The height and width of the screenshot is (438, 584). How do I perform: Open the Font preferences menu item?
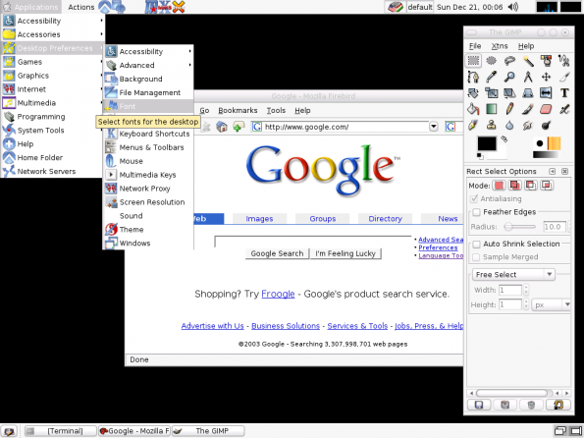click(x=148, y=106)
